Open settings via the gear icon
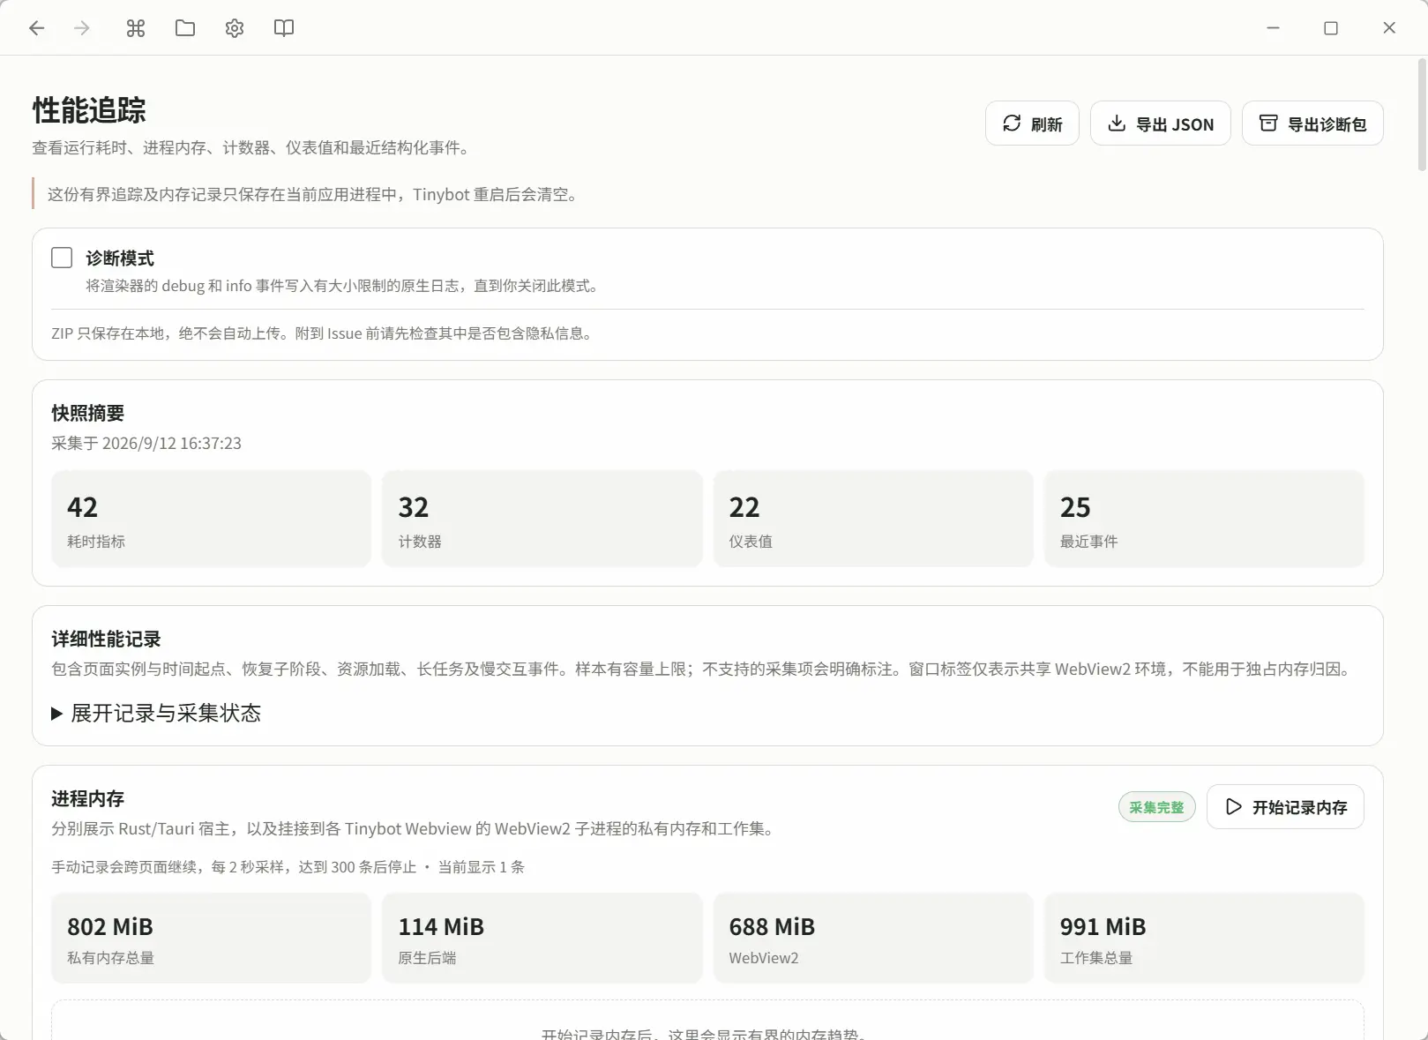The image size is (1428, 1040). pos(235,28)
